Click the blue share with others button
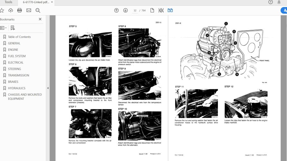This screenshot has height=161, width=287. pos(284,10)
